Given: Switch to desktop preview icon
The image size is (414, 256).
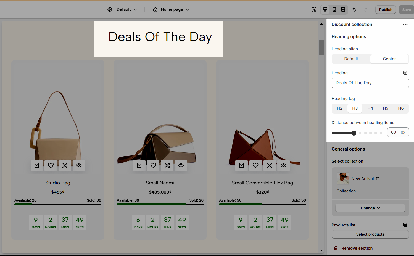Looking at the screenshot, I should (325, 9).
